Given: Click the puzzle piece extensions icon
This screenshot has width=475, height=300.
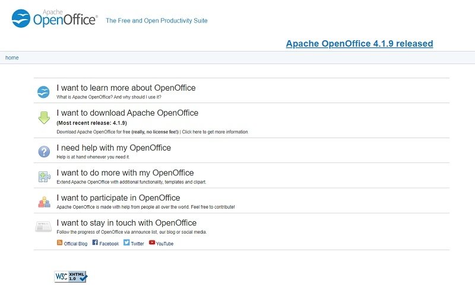Looking at the screenshot, I should (x=44, y=177).
